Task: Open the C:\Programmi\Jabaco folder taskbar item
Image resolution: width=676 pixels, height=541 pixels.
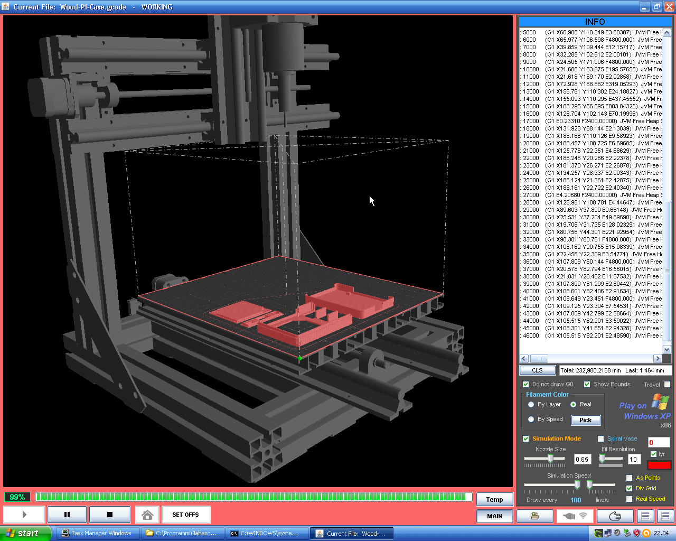Action: tap(181, 533)
